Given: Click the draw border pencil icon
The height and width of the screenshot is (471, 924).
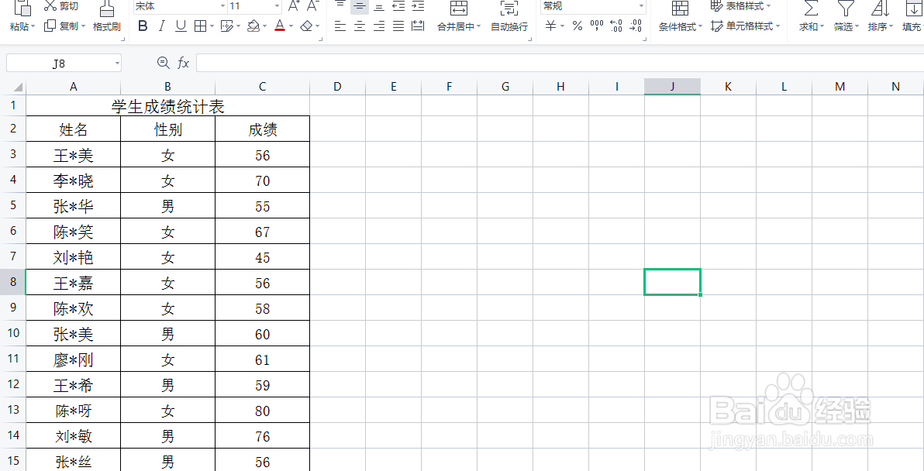Looking at the screenshot, I should click(x=227, y=26).
